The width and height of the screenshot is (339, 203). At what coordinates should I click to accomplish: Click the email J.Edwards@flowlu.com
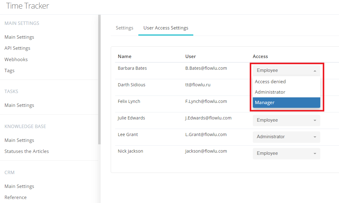tap(208, 118)
